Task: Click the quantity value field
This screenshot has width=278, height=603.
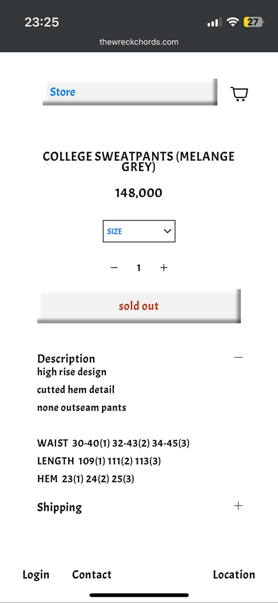Action: 139,268
